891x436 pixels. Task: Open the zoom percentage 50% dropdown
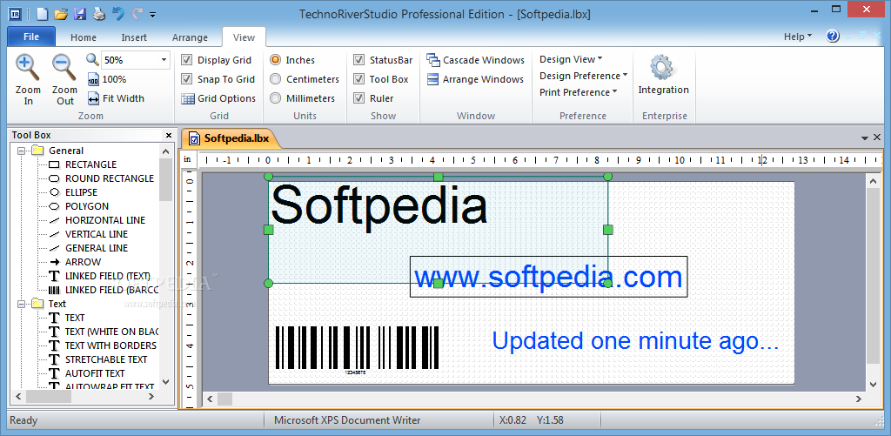pyautogui.click(x=164, y=60)
